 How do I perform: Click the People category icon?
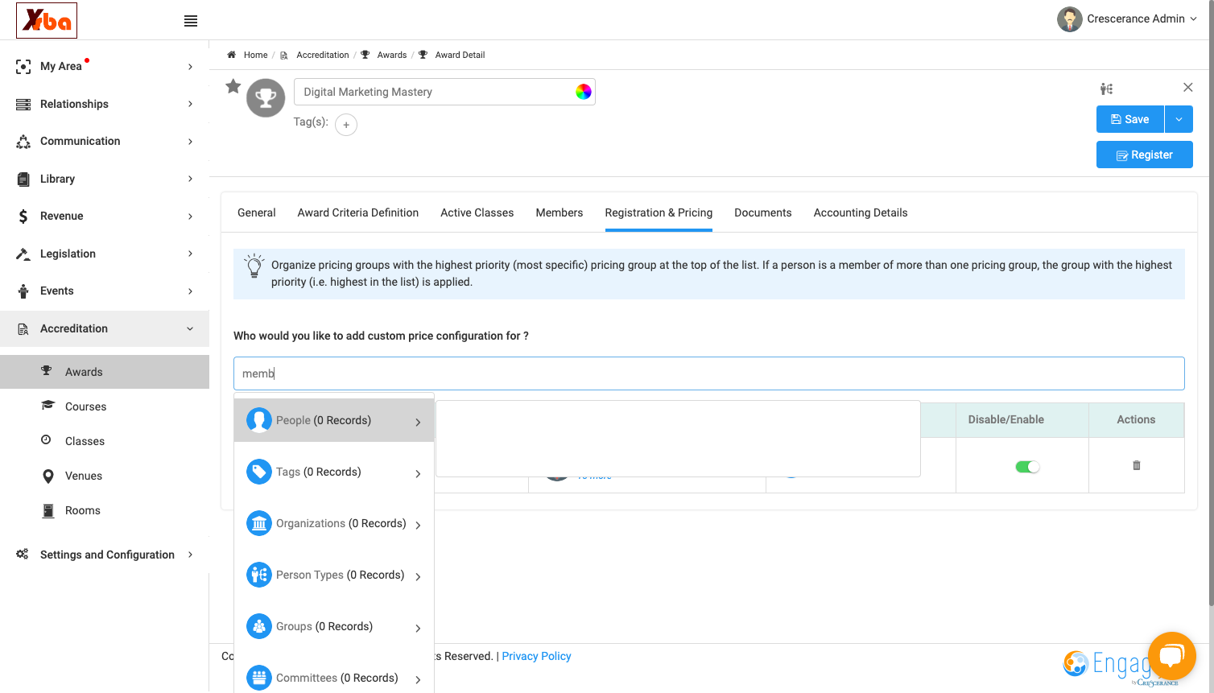(x=259, y=420)
